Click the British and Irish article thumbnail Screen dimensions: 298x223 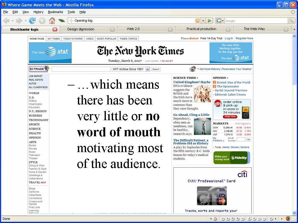tap(202, 94)
